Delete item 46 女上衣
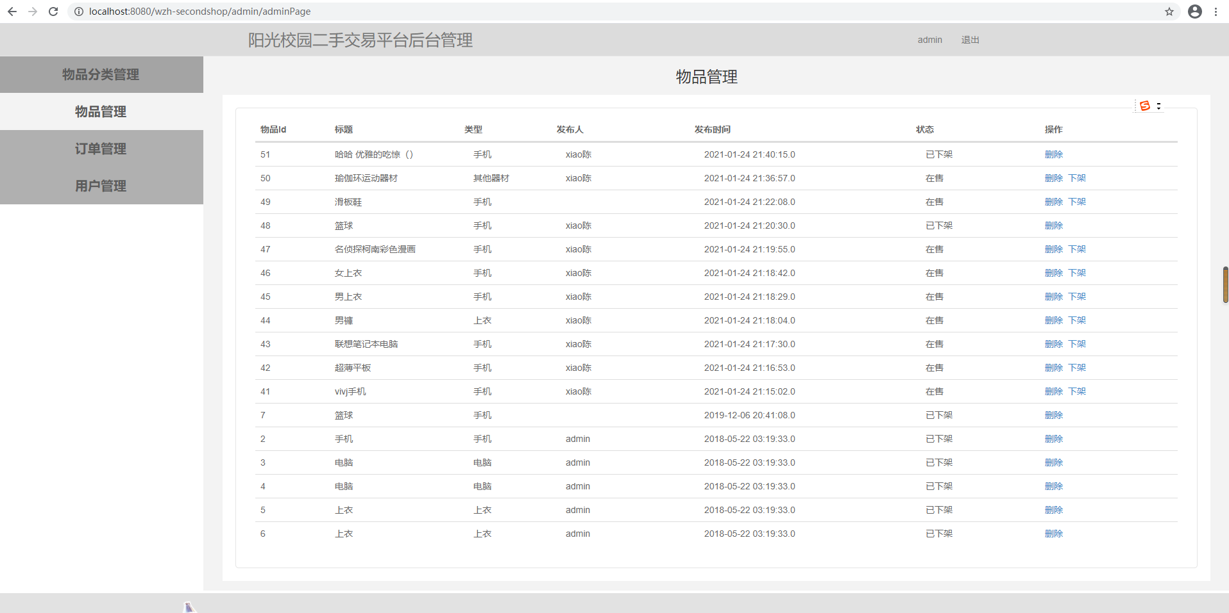Screen dimensions: 1229x613 click(x=1054, y=273)
